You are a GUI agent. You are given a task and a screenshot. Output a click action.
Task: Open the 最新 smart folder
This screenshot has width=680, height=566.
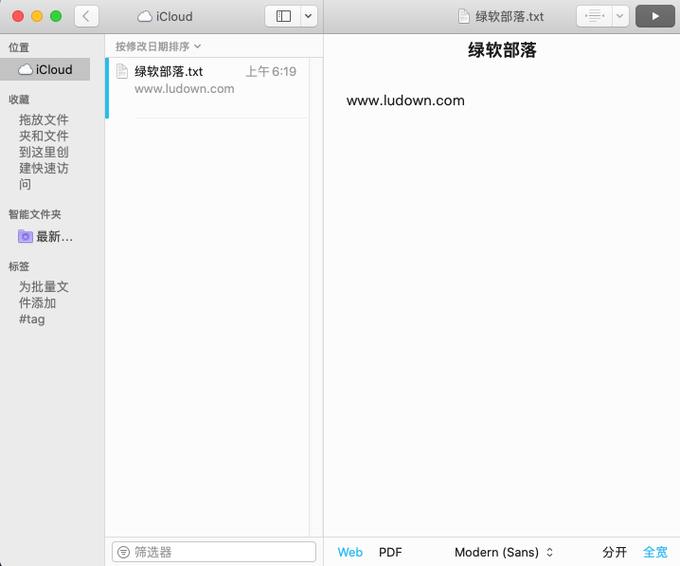pos(45,237)
